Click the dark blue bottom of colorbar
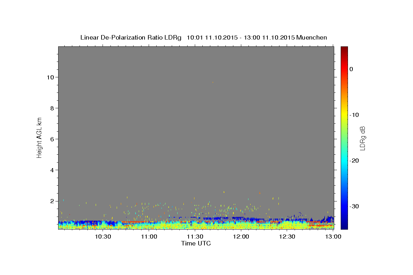The image size is (413, 275). pos(344,226)
